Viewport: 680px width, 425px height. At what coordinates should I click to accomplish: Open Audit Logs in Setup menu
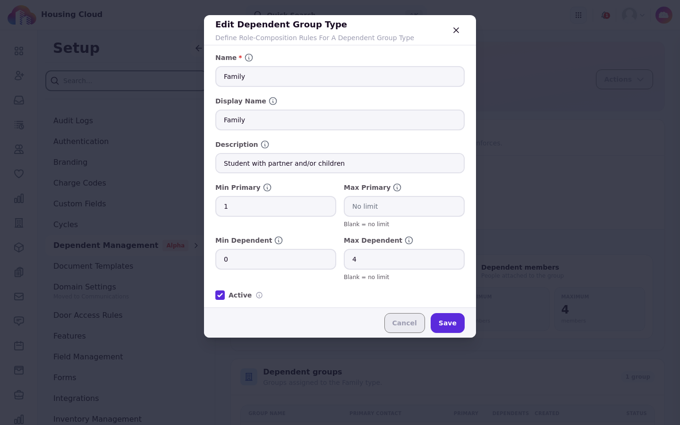click(x=73, y=120)
